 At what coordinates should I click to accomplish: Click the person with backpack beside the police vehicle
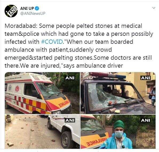click(153, 97)
